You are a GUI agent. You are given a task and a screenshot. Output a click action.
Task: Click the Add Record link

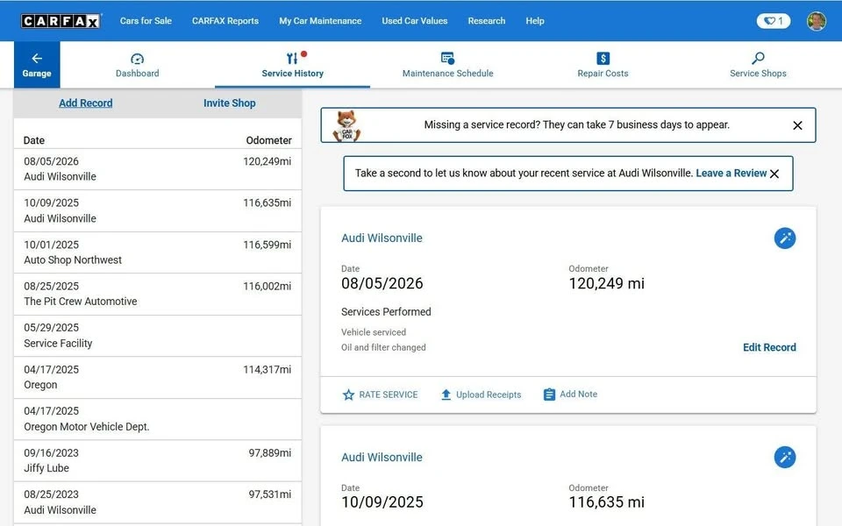(x=86, y=103)
